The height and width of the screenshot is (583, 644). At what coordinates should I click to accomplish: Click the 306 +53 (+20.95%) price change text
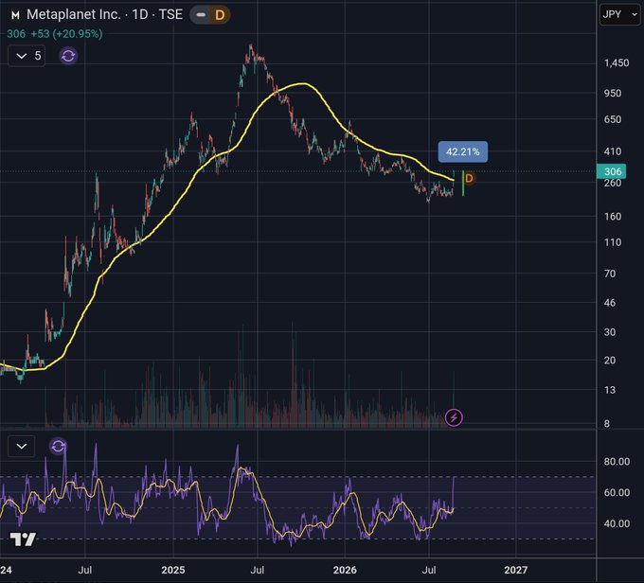(55, 34)
